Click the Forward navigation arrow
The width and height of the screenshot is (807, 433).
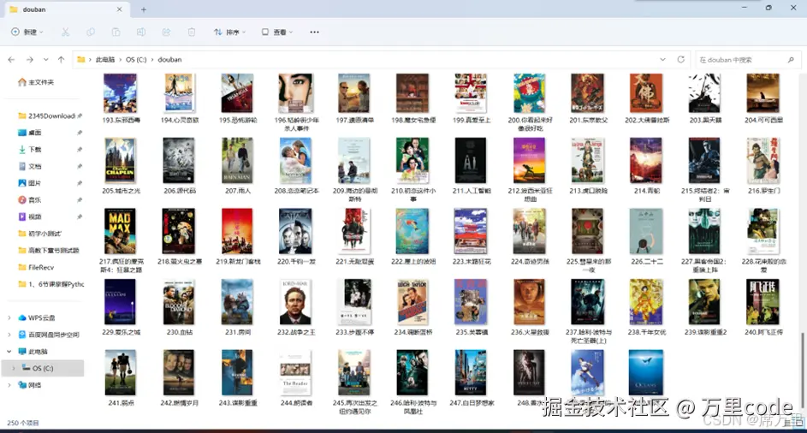(x=30, y=60)
